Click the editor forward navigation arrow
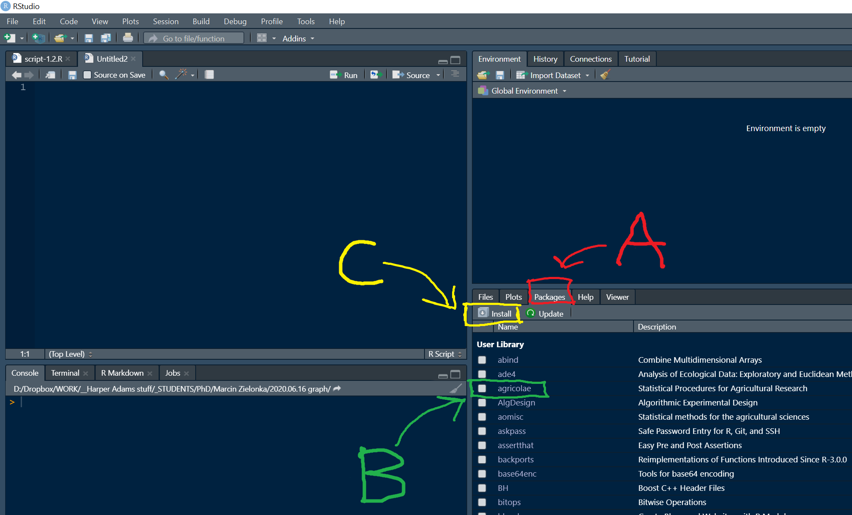The width and height of the screenshot is (852, 515). point(29,75)
